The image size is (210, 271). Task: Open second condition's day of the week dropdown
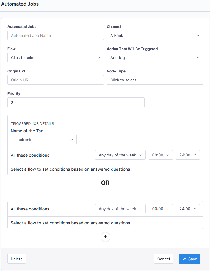pyautogui.click(x=120, y=209)
